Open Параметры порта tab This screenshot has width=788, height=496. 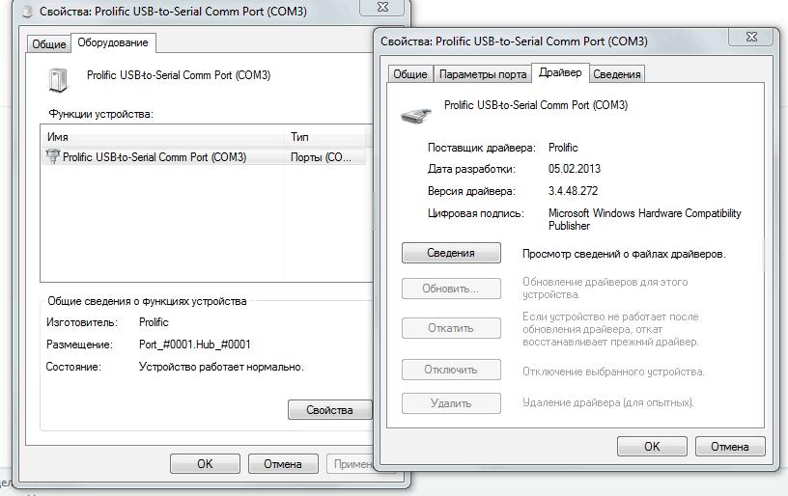[x=483, y=74]
